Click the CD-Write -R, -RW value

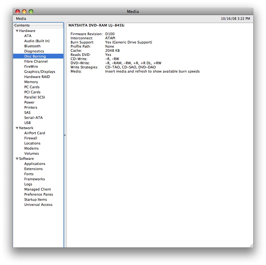[112, 59]
